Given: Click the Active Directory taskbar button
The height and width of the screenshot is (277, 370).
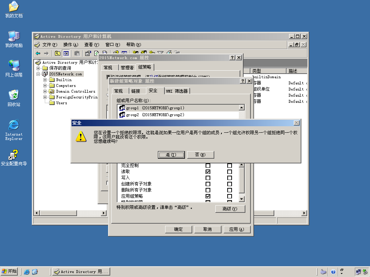Looking at the screenshot, I should click(81, 272).
